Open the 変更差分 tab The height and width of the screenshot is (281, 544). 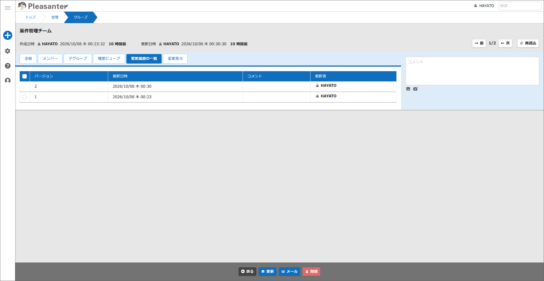click(x=175, y=59)
